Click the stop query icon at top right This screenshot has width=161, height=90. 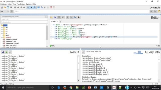151,11
